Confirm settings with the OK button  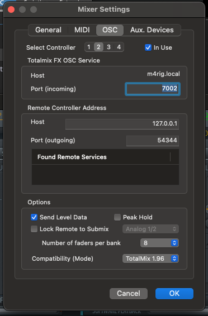point(174,294)
